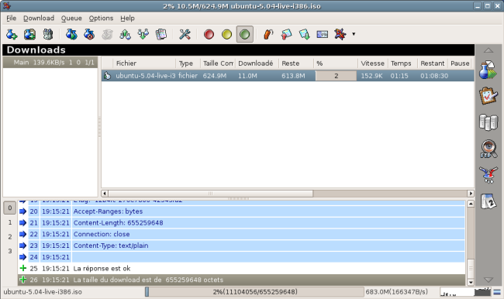Screen dimensions: 504x299
Task: Select log line La réponse est ok
Action: point(242,269)
